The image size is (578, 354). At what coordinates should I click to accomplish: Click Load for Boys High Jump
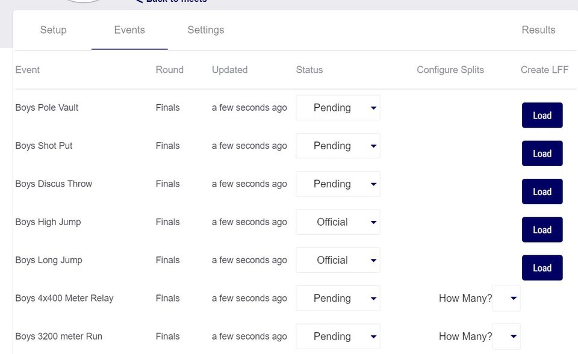point(542,230)
